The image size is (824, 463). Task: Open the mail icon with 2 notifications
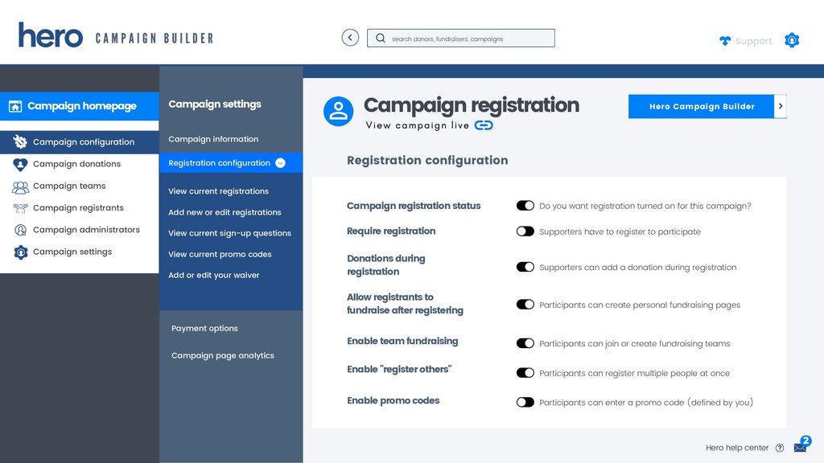tap(802, 445)
